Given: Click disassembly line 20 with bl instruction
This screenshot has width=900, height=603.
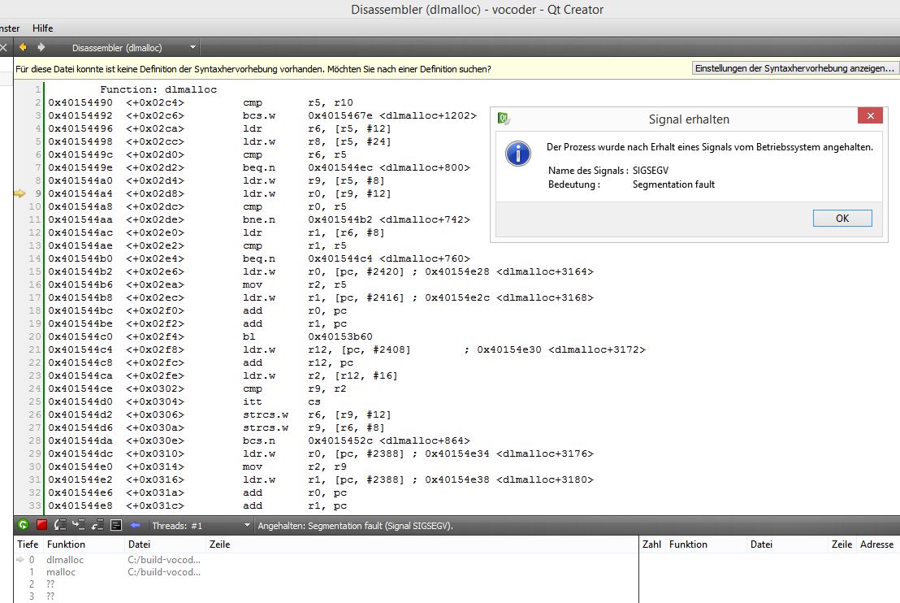Looking at the screenshot, I should (249, 336).
